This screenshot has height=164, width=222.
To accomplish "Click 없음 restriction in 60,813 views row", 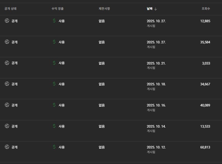I will (102, 147).
